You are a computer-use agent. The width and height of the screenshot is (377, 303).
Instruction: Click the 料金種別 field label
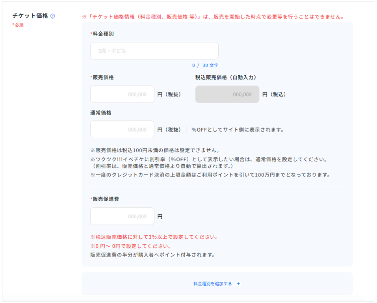[x=102, y=34]
